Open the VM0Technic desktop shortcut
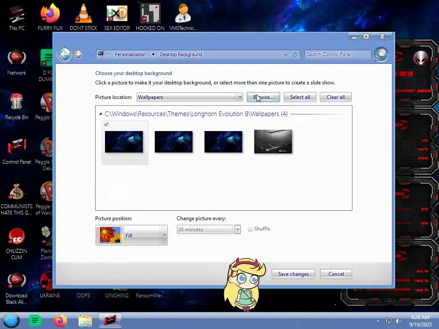The width and height of the screenshot is (439, 329). coord(183,17)
